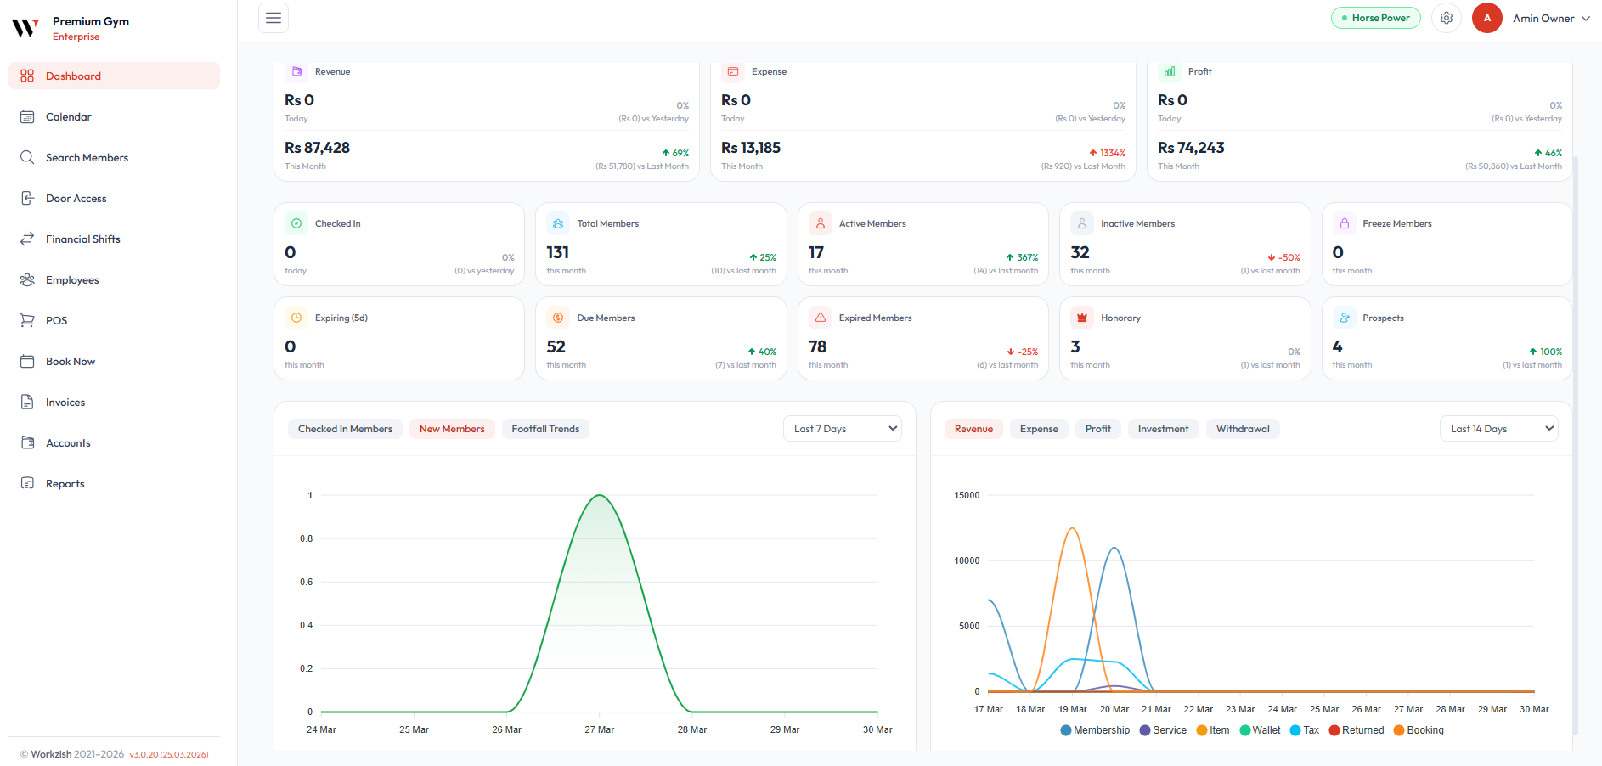
Task: Toggle Item series in chart legend
Action: [x=1213, y=730]
